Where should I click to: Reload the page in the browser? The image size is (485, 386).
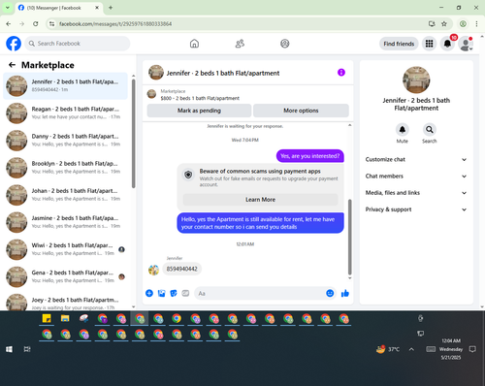pyautogui.click(x=36, y=23)
